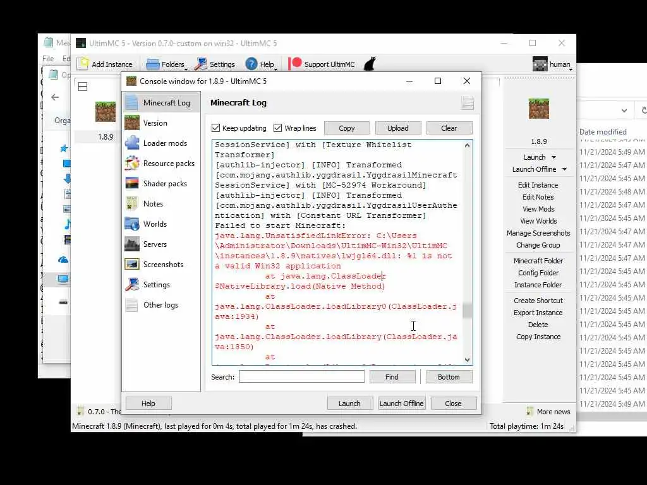647x485 pixels.
Task: Click the dropdown chevron above Date modified
Action: (x=624, y=111)
